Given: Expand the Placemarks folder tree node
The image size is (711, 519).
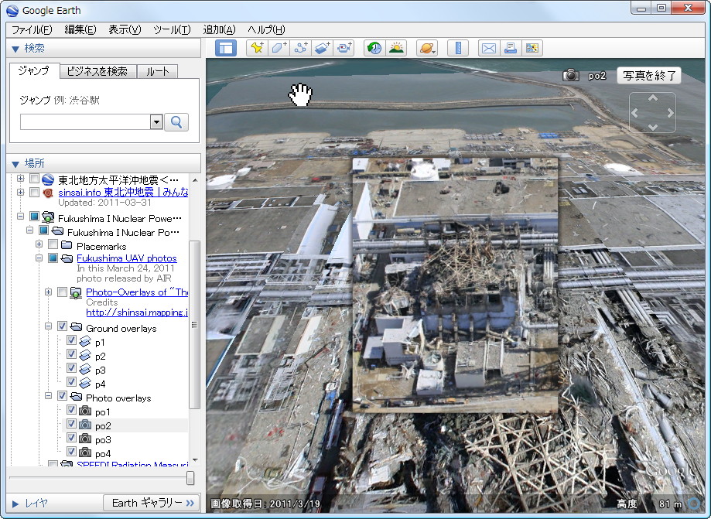Looking at the screenshot, I should (x=39, y=245).
